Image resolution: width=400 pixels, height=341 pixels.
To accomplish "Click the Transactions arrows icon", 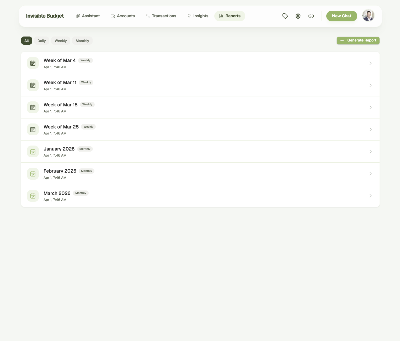I will [147, 16].
